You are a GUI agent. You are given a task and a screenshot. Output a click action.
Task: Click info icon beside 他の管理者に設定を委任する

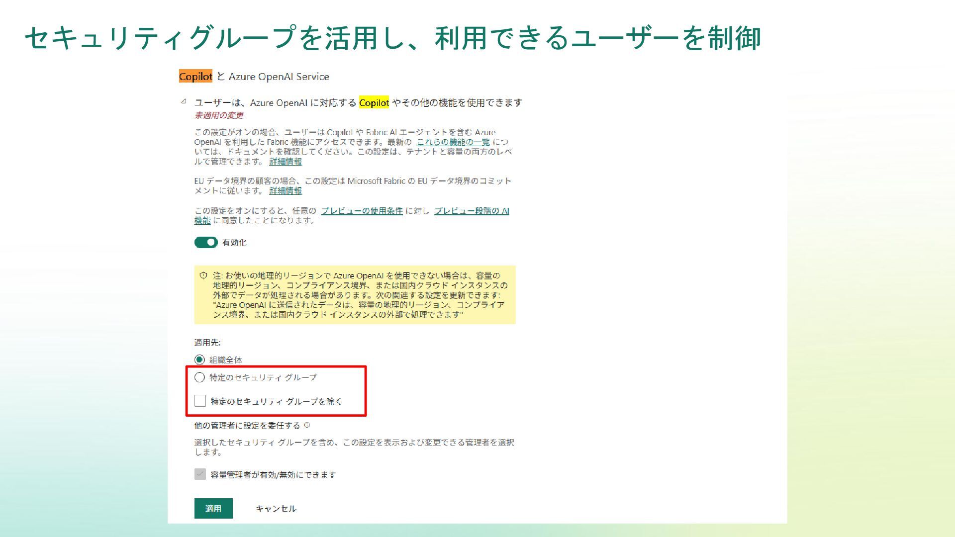tap(307, 425)
